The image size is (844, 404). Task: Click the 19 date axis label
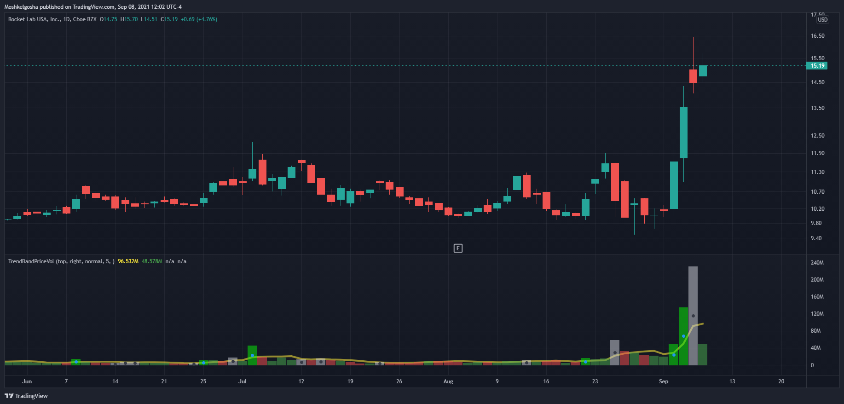[x=350, y=381]
